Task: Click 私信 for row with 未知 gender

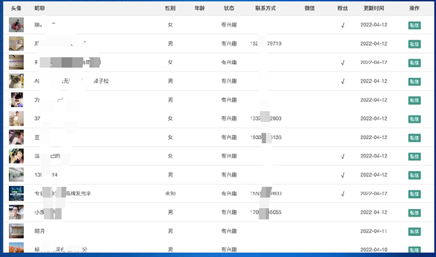Action: [414, 194]
